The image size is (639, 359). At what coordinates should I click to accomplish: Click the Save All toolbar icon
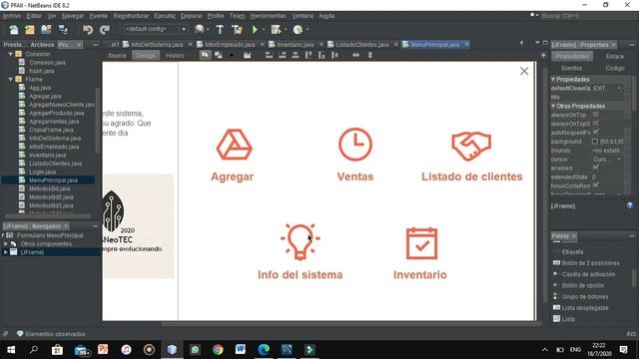pyautogui.click(x=63, y=30)
